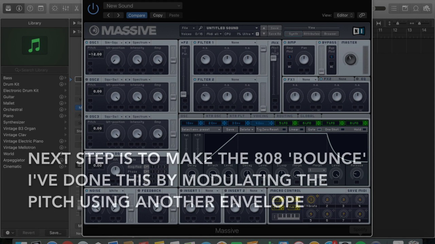Click the crosshair drag handle of 5 LFO
435x244 pixels.
[295, 123]
